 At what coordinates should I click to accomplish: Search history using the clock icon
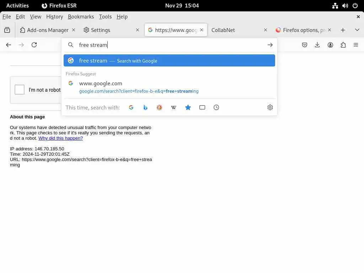216,107
